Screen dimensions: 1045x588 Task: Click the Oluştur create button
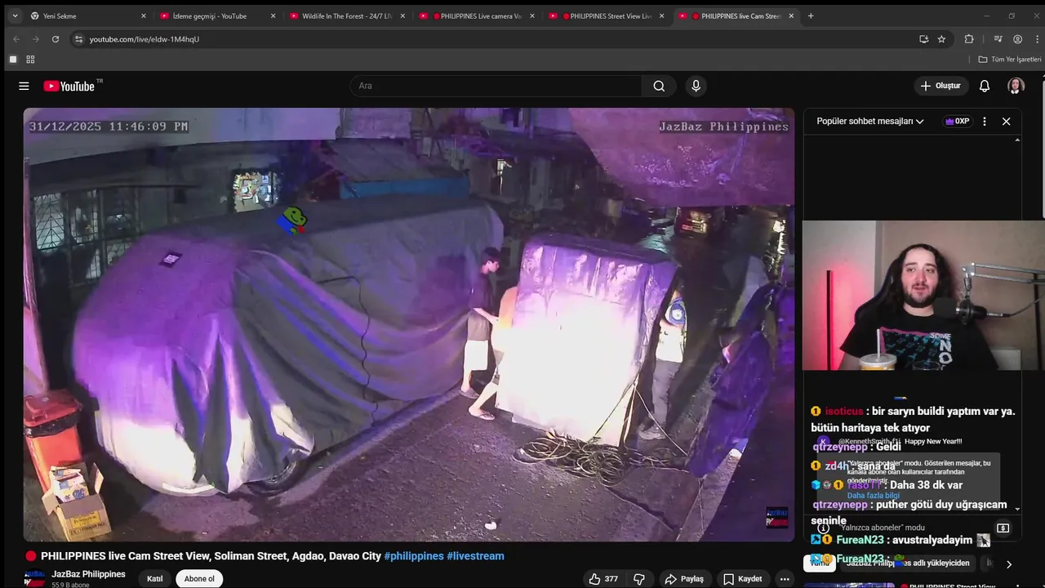point(940,86)
